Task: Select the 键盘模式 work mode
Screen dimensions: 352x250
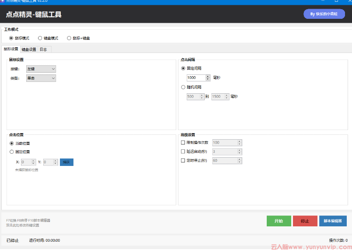Action: pos(40,38)
